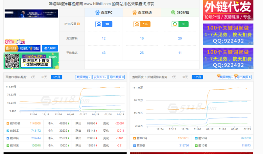Click the VIP diamond icon on 整域 数据详情
This screenshot has height=154, width=263.
pos(218,76)
